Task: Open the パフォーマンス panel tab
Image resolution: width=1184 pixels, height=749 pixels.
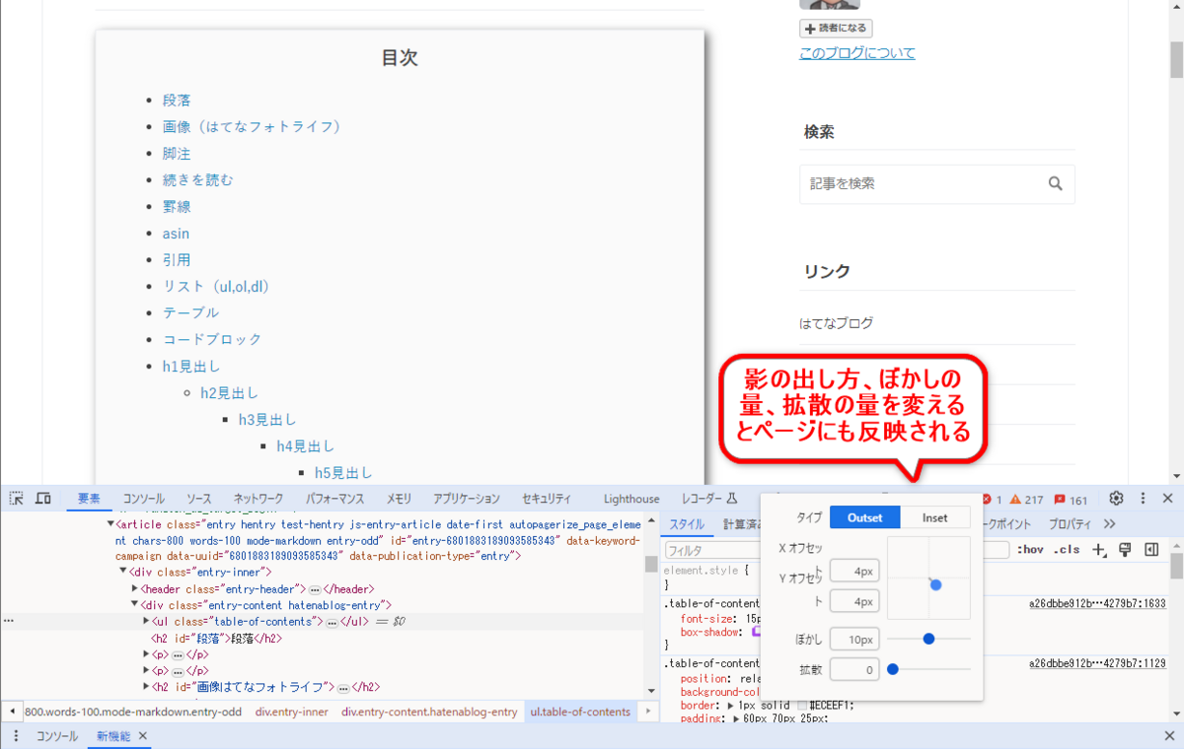Action: coord(334,499)
